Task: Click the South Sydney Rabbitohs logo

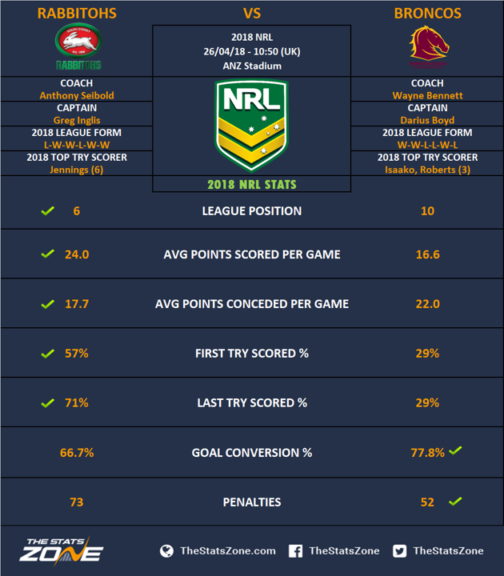Action: [x=78, y=46]
